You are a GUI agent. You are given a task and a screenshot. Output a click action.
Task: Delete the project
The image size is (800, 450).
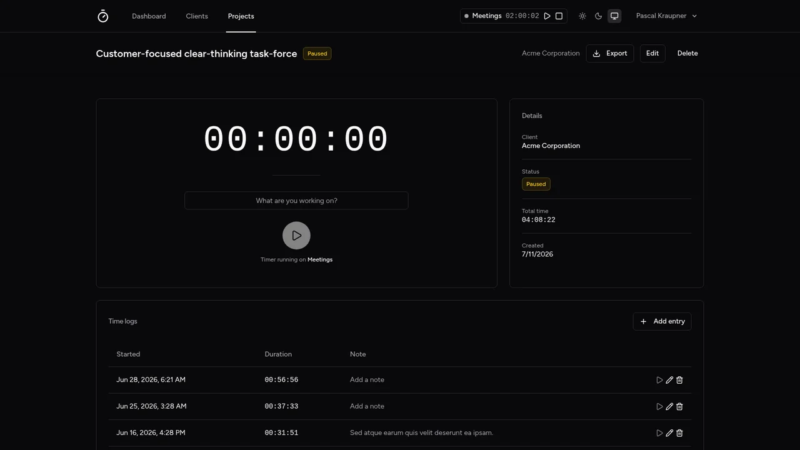pyautogui.click(x=687, y=53)
